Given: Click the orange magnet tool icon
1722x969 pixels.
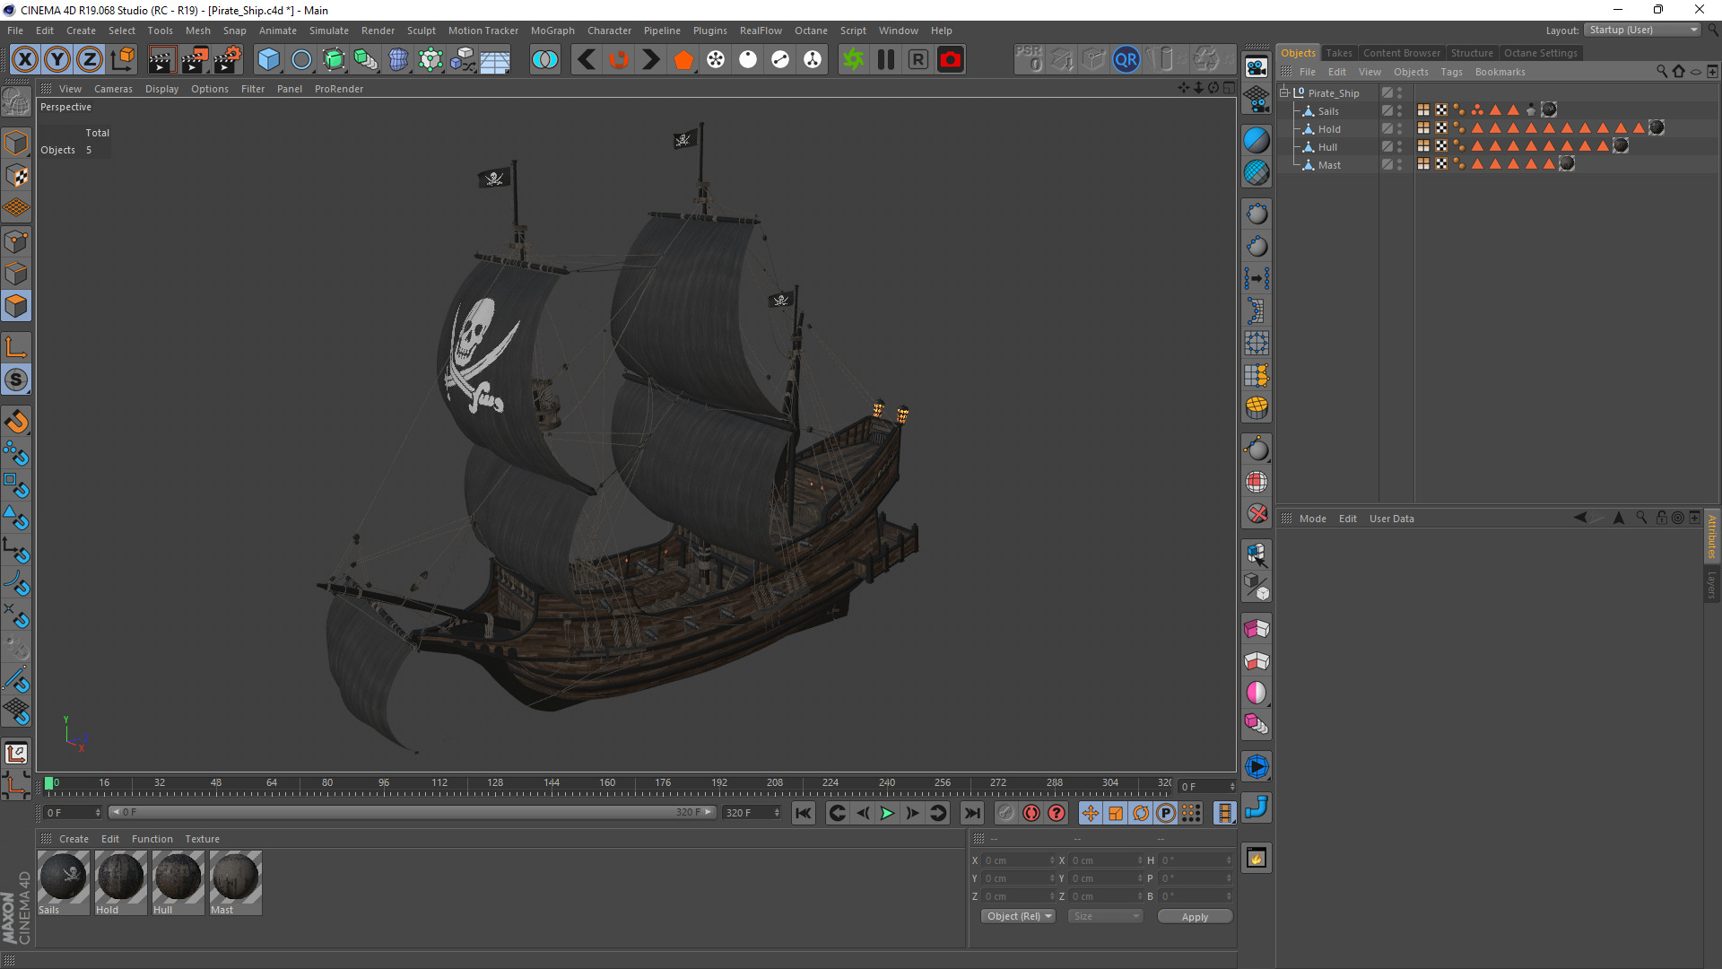Looking at the screenshot, I should point(16,421).
